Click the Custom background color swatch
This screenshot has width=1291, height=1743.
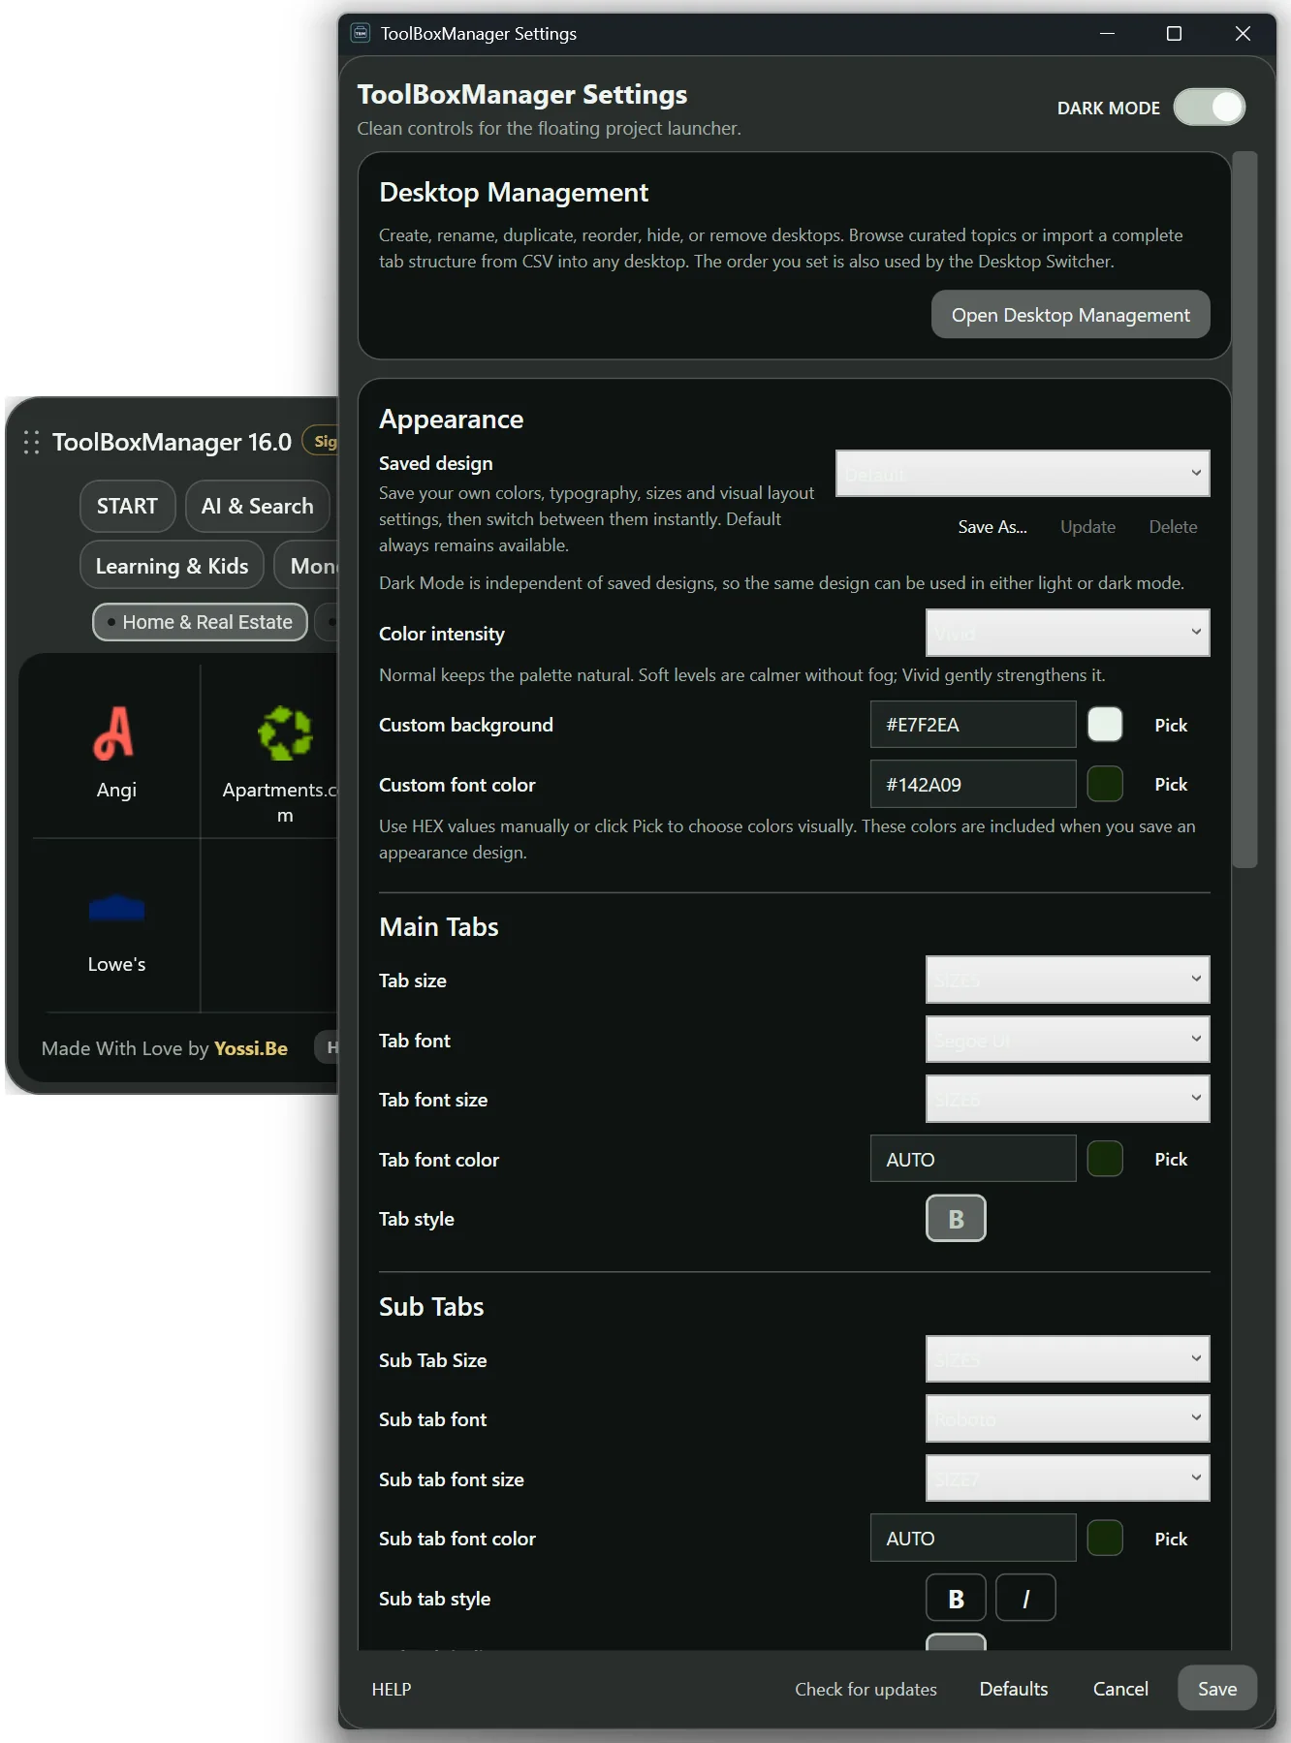(1105, 725)
